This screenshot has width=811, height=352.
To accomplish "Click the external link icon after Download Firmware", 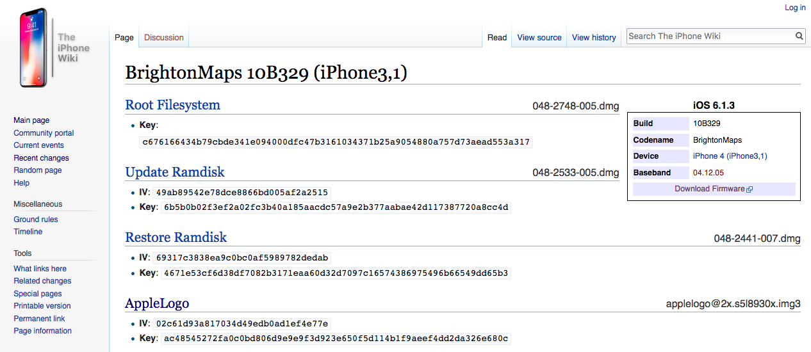I will (750, 189).
